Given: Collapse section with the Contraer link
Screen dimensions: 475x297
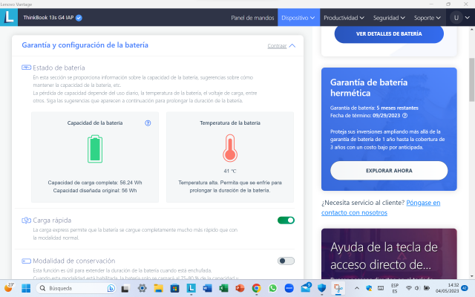Looking at the screenshot, I should click(x=277, y=46).
